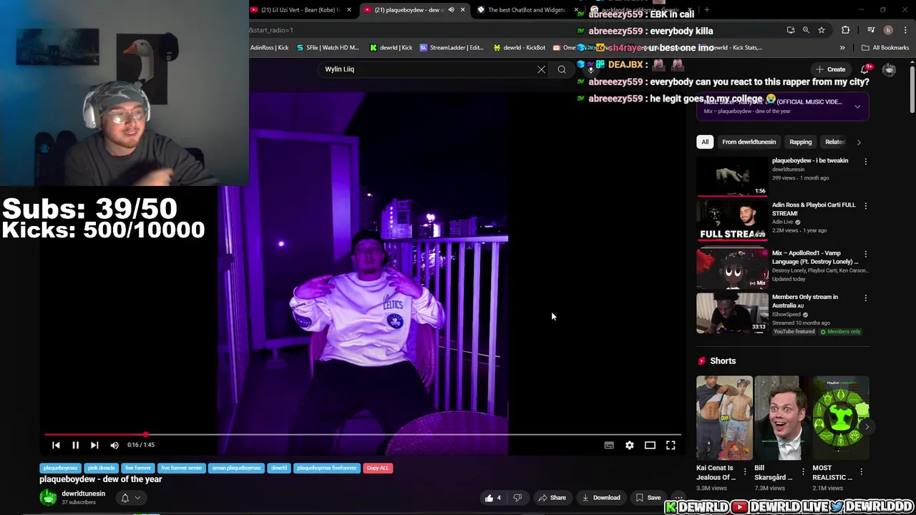Seek on the red video progress bar
Screen dimensions: 916x515
363,434
